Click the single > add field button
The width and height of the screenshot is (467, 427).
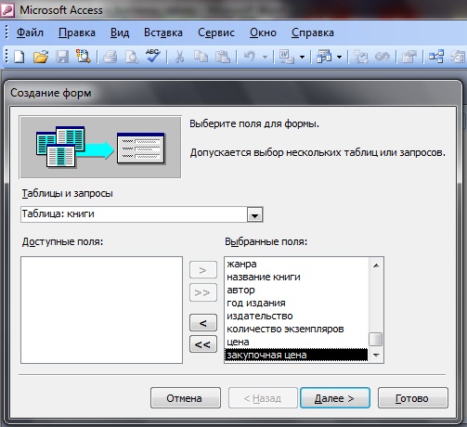coord(203,270)
